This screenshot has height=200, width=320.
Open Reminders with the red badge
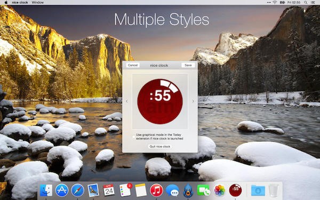(125, 190)
